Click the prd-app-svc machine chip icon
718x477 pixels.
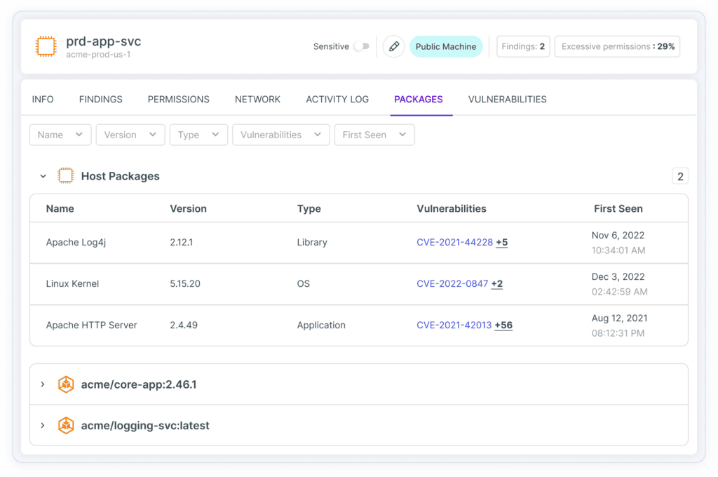pos(46,46)
